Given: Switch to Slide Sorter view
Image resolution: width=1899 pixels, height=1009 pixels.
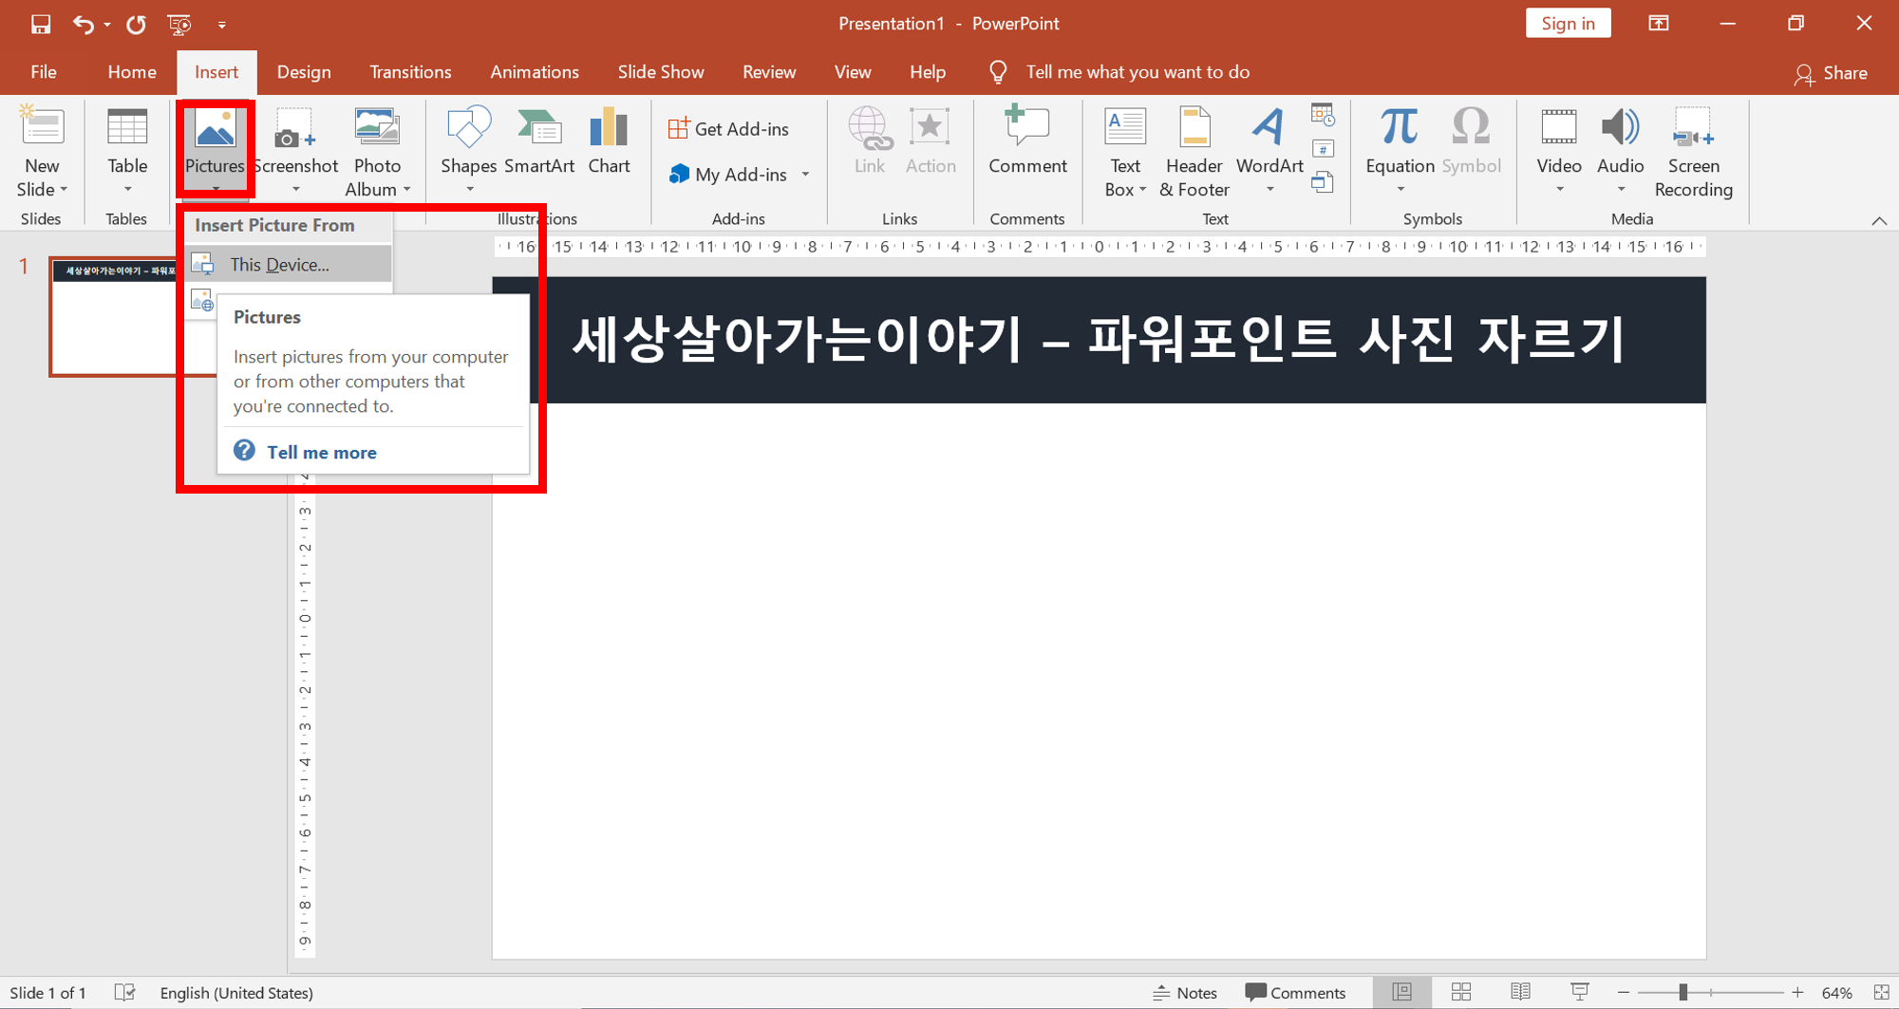Looking at the screenshot, I should pyautogui.click(x=1461, y=992).
